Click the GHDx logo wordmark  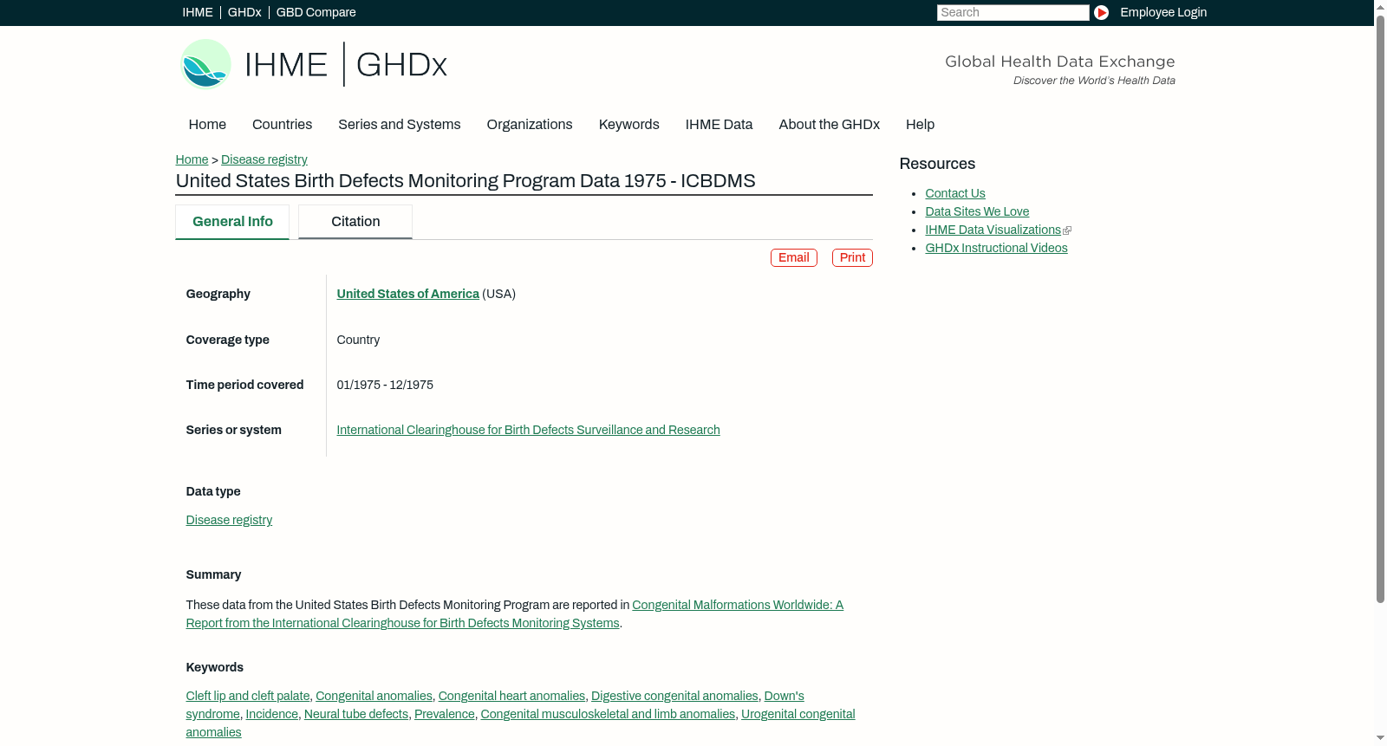(x=401, y=65)
